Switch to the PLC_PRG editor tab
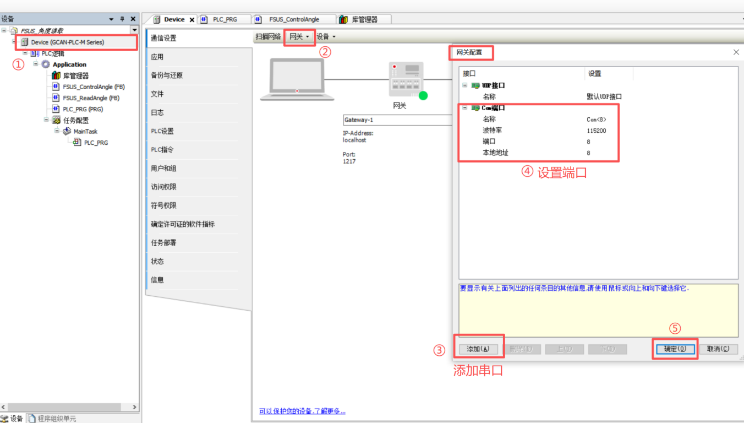The width and height of the screenshot is (744, 423). pos(225,19)
